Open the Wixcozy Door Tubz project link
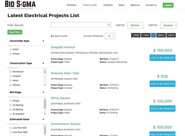The image size is (185, 136). coord(65,73)
